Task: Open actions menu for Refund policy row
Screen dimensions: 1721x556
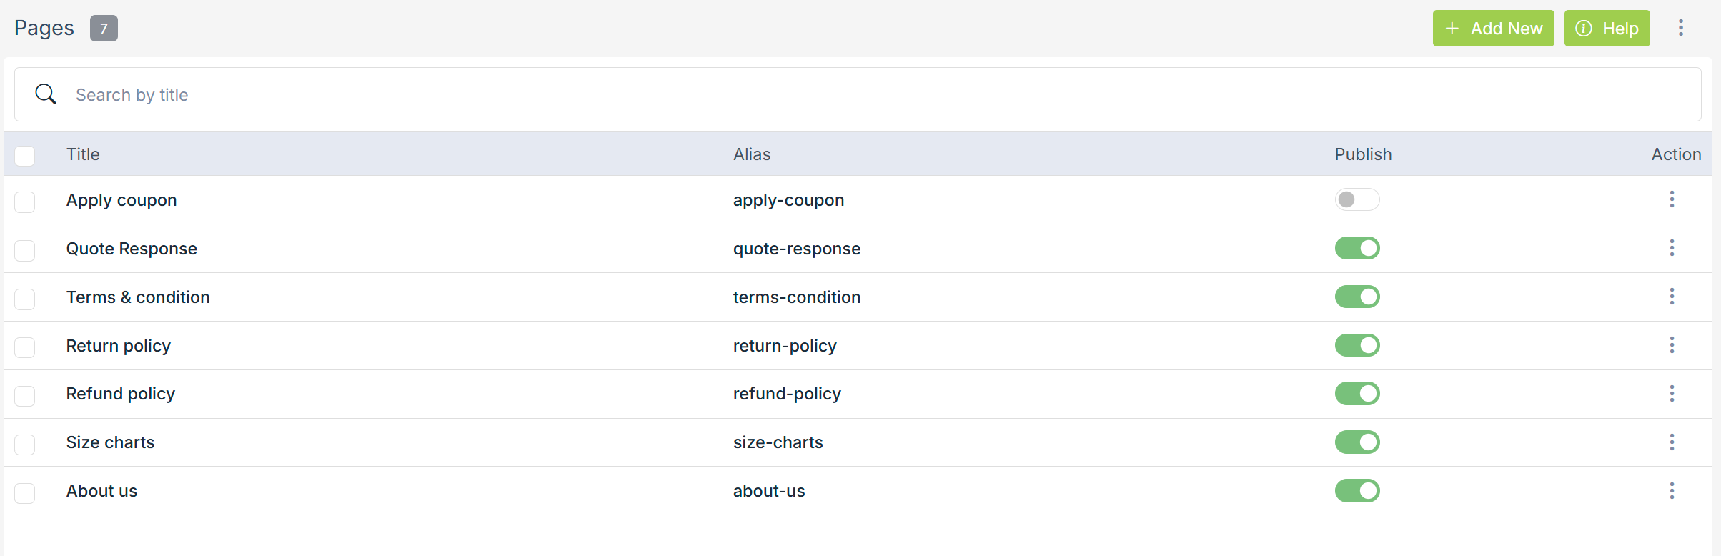Action: 1672,394
